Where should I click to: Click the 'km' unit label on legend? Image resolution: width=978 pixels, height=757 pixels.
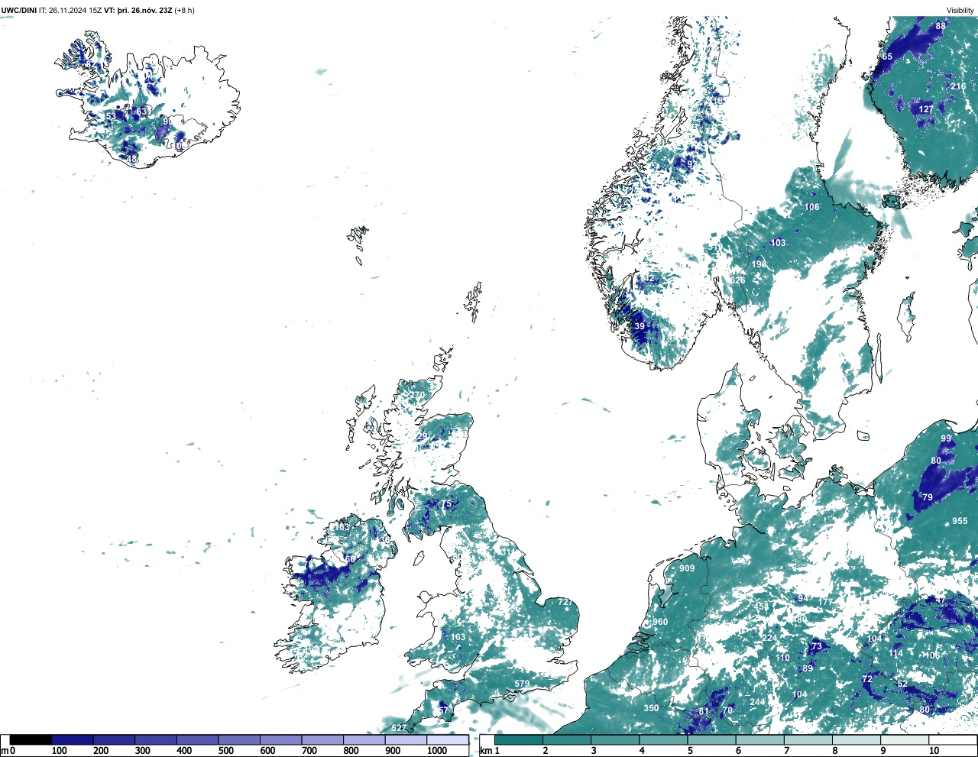(x=485, y=751)
